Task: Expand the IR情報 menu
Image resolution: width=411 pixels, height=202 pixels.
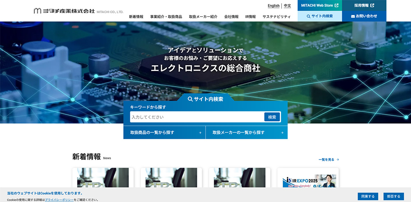Action: (250, 17)
